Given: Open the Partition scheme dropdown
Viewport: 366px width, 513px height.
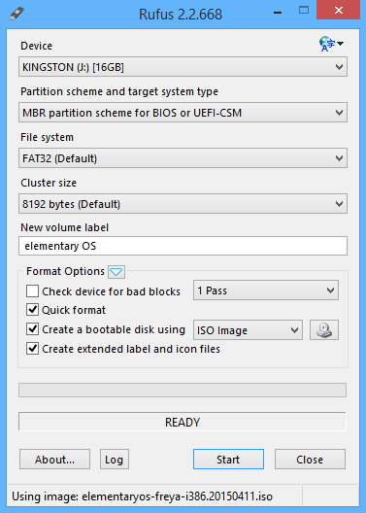Looking at the screenshot, I should click(x=183, y=113).
